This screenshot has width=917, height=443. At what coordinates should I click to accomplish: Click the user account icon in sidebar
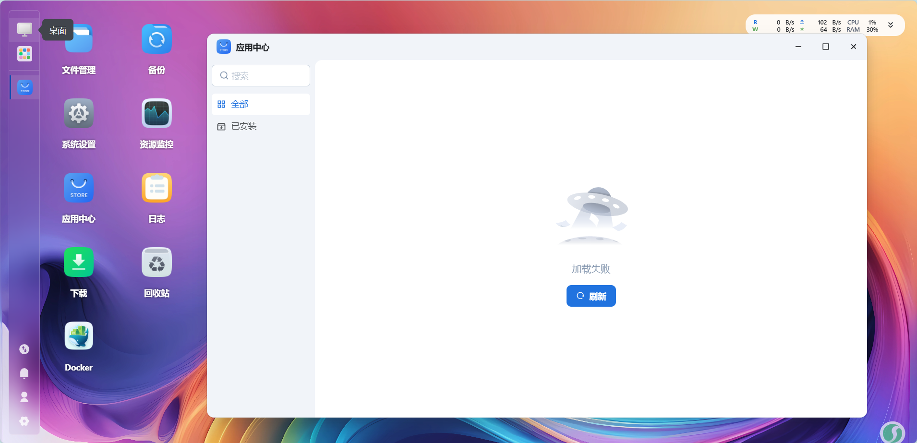tap(24, 397)
